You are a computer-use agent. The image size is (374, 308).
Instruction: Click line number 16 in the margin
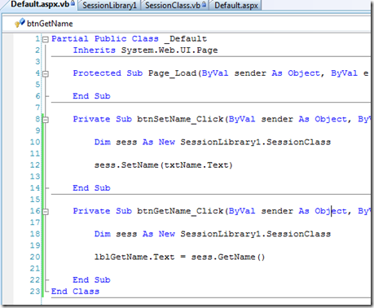pos(35,211)
